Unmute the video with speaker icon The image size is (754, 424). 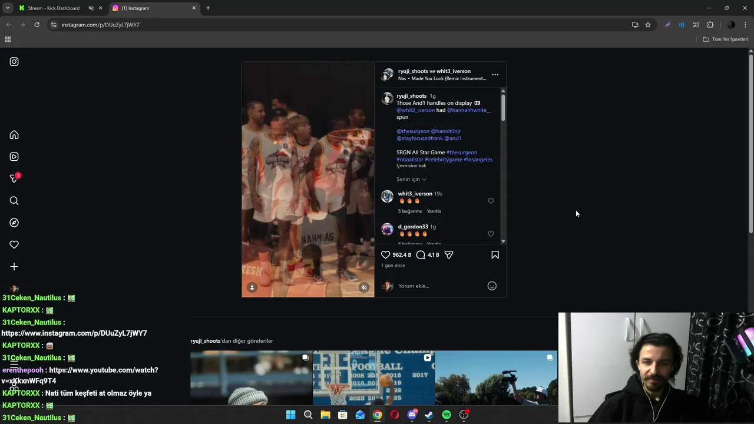tap(364, 287)
